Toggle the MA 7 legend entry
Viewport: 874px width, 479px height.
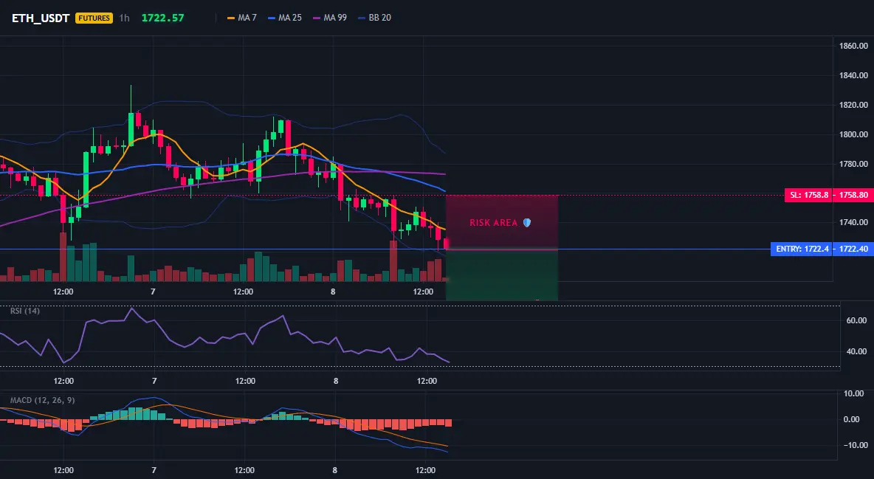click(242, 18)
